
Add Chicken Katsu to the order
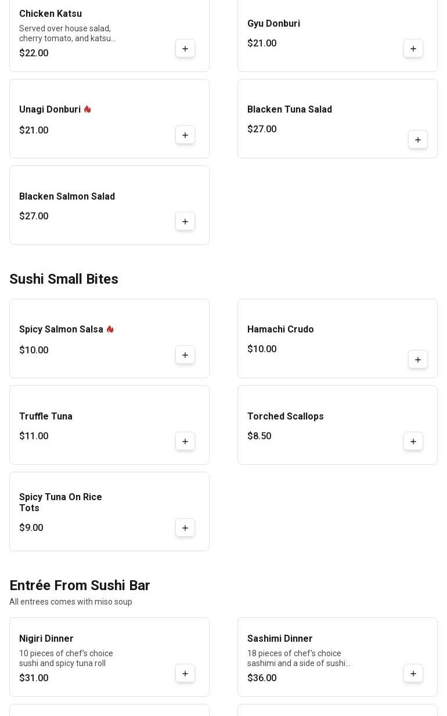[185, 49]
